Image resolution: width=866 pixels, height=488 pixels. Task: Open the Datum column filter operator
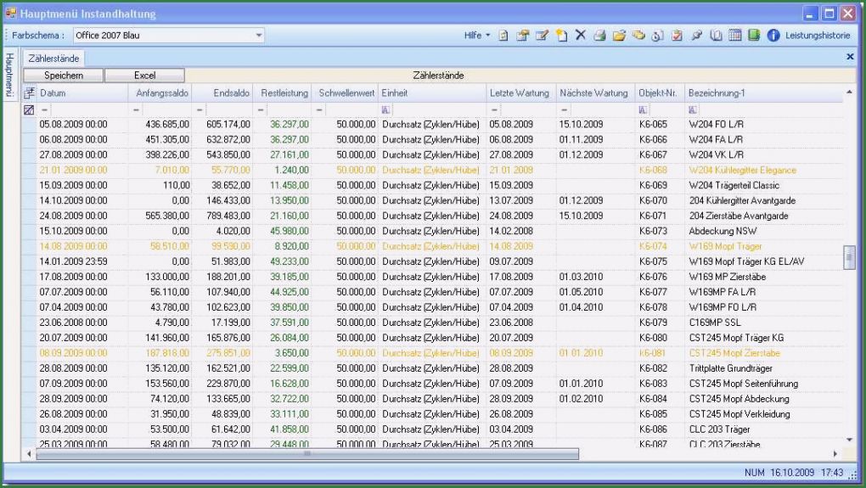(45, 109)
